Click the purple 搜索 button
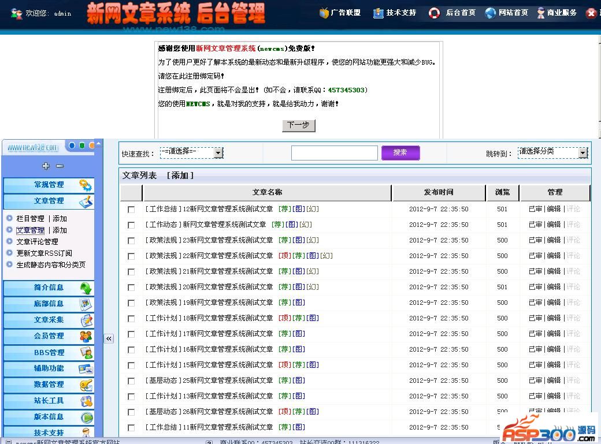The height and width of the screenshot is (444, 601). (400, 153)
